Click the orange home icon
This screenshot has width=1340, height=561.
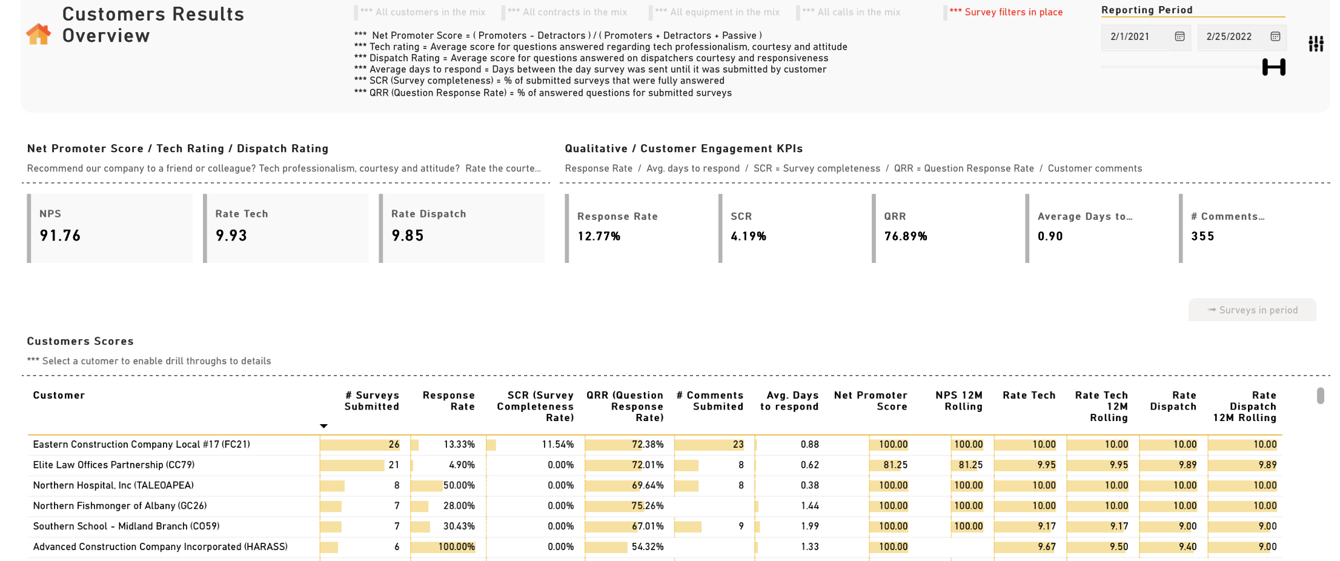(38, 34)
